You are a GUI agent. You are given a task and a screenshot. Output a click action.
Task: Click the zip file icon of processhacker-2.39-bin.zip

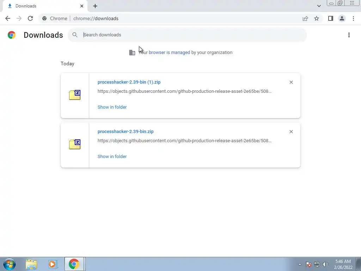pos(75,144)
